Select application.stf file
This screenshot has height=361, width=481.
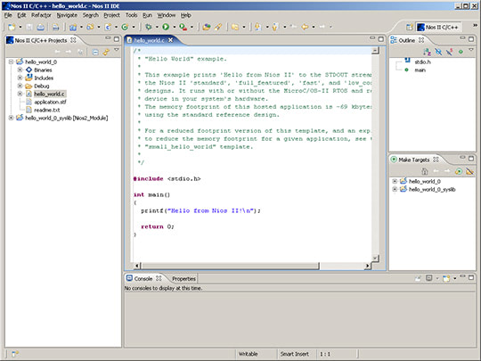tap(50, 102)
